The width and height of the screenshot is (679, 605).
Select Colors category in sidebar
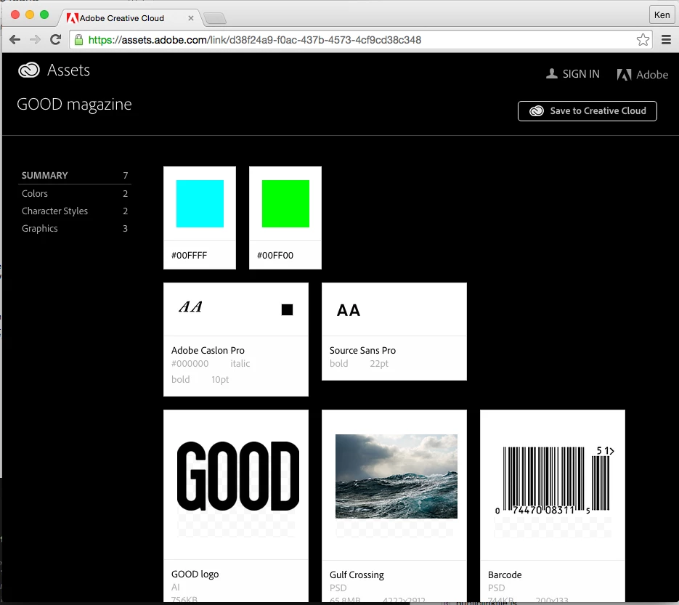click(75, 194)
